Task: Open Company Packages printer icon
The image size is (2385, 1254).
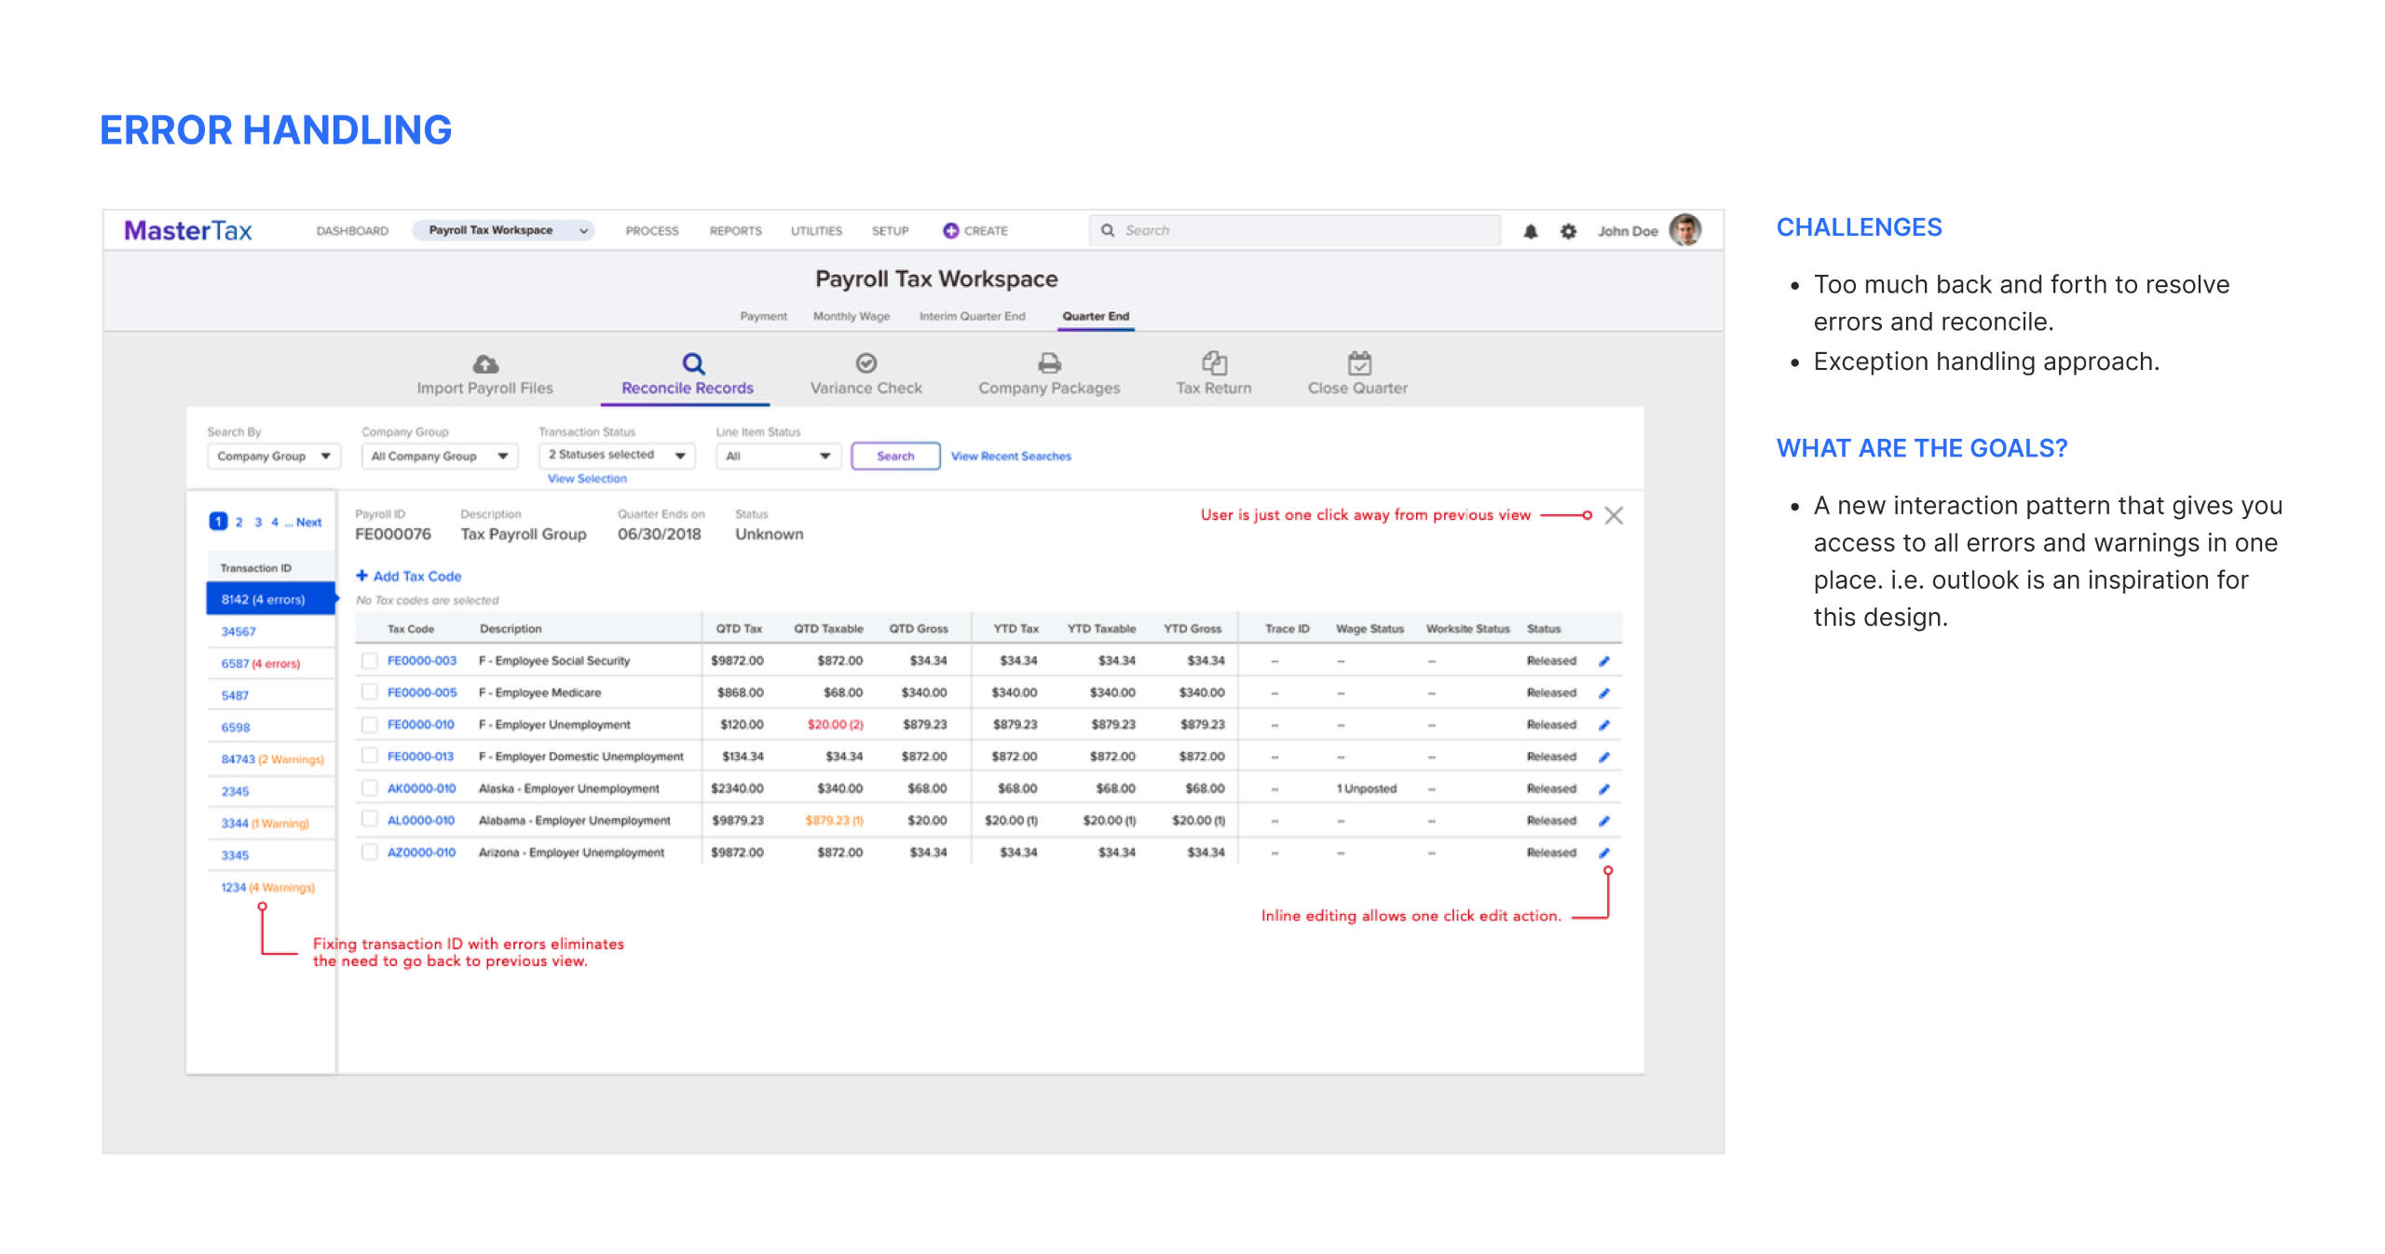Action: 1049,362
